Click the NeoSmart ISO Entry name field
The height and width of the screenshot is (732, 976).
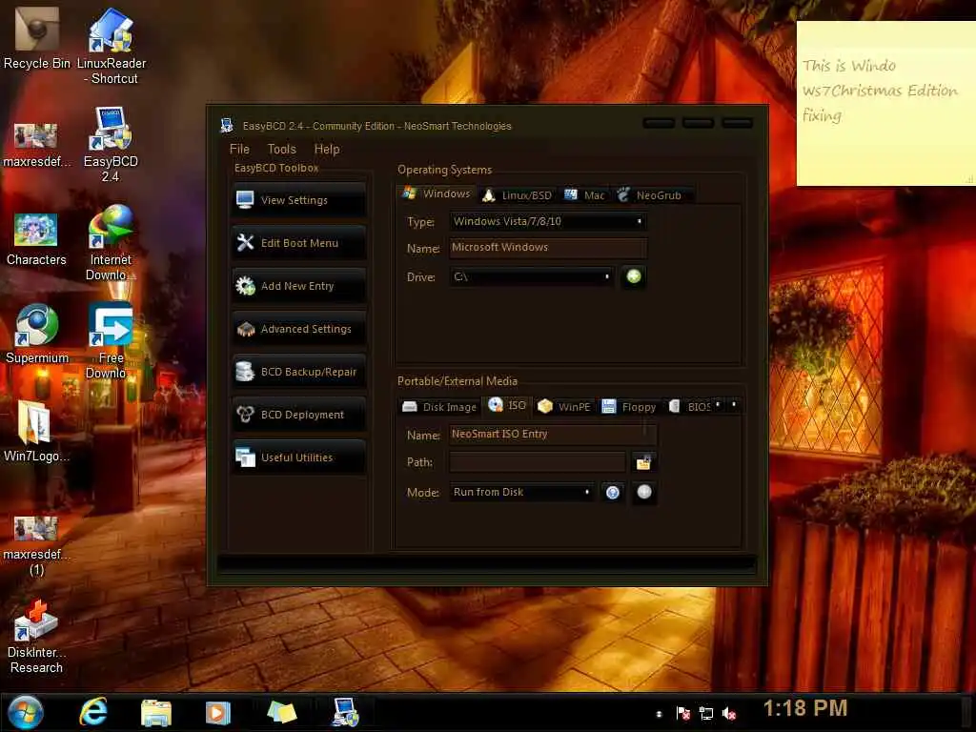coord(553,434)
